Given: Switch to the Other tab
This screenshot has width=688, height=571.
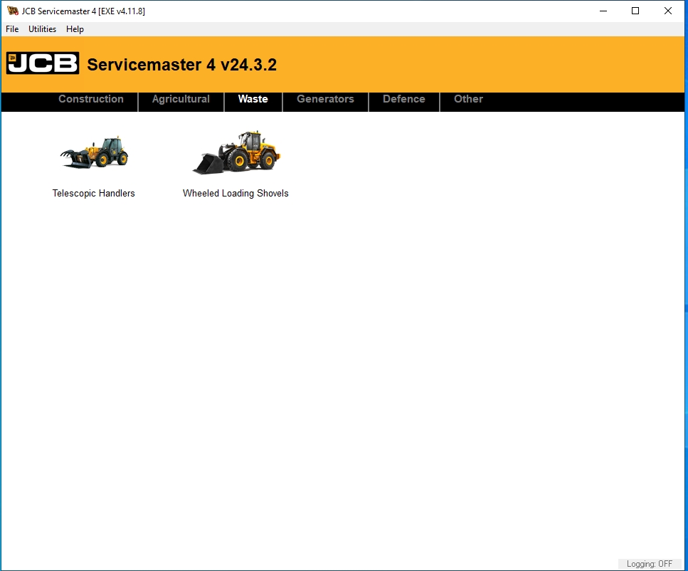Looking at the screenshot, I should click(468, 99).
